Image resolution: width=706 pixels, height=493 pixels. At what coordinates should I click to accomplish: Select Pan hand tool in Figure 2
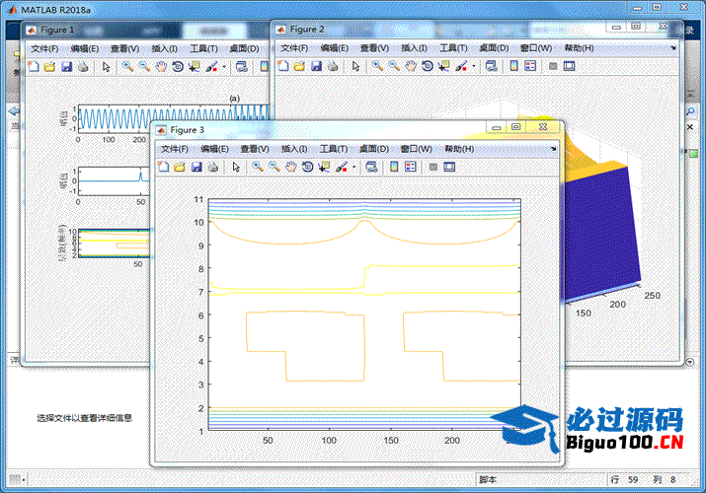pyautogui.click(x=411, y=66)
